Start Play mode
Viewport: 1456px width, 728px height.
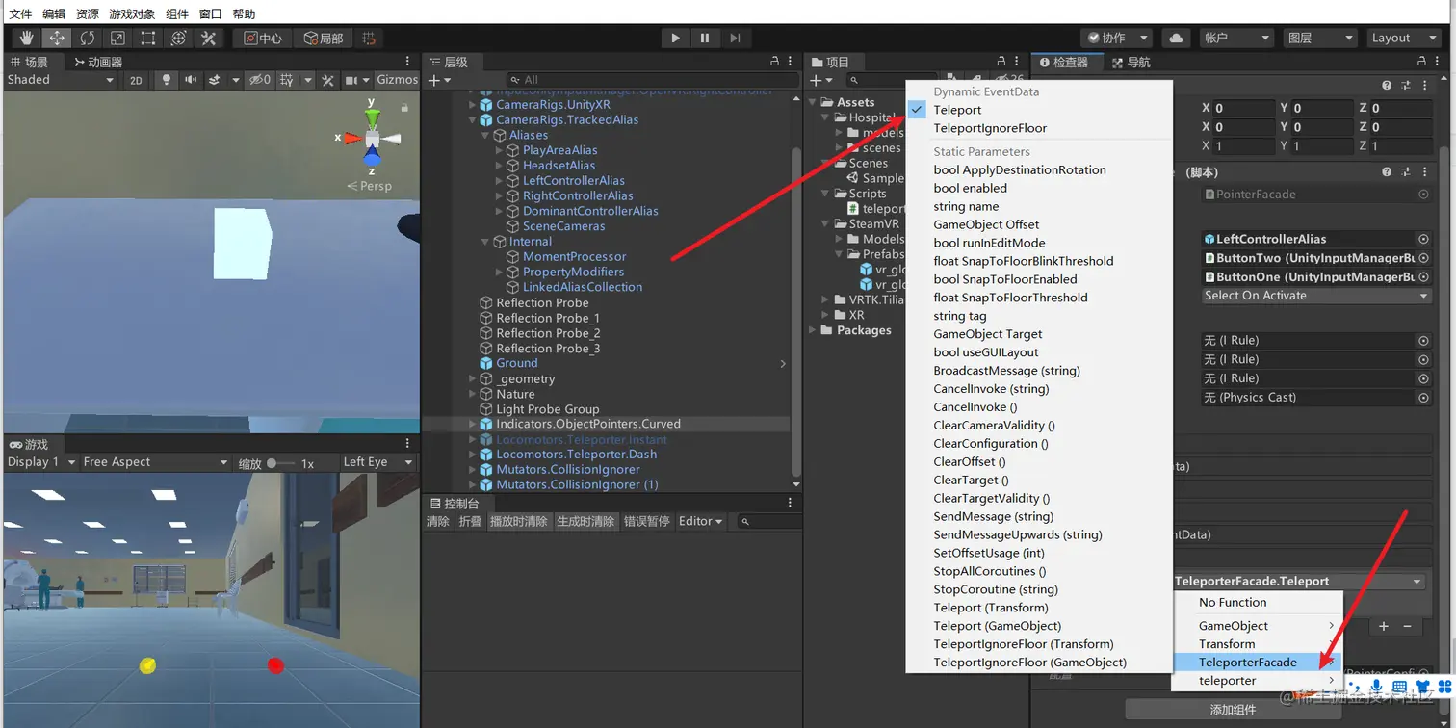675,38
